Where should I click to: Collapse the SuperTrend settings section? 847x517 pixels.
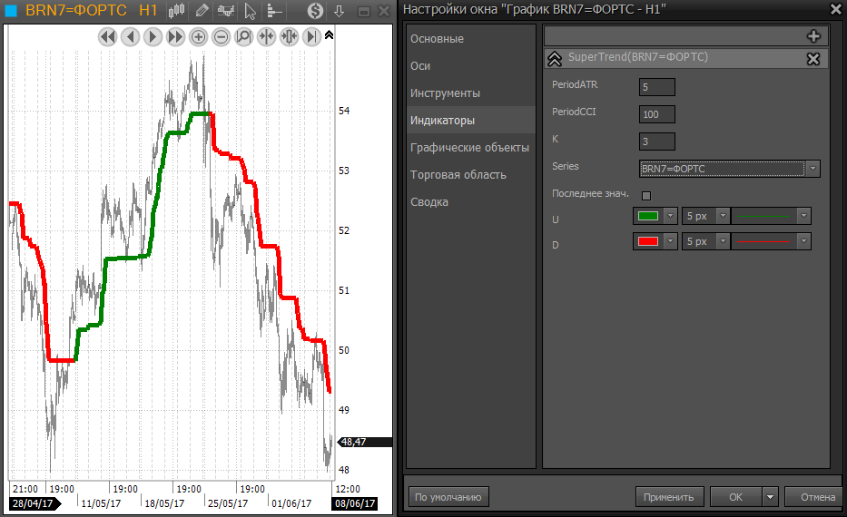point(554,58)
